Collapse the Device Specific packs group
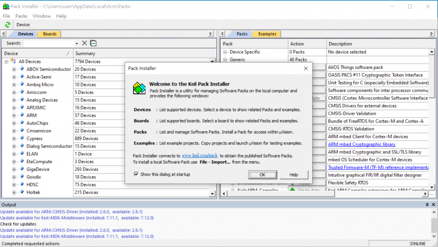Image resolution: width=438 pixels, height=247 pixels. point(225,52)
